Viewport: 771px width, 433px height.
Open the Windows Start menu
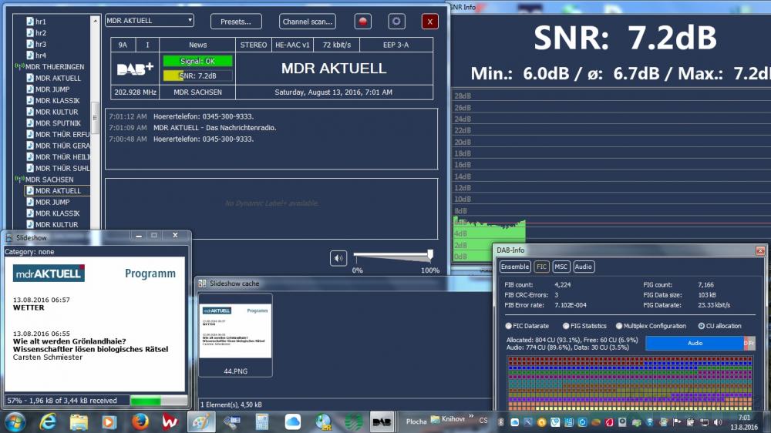pyautogui.click(x=15, y=421)
